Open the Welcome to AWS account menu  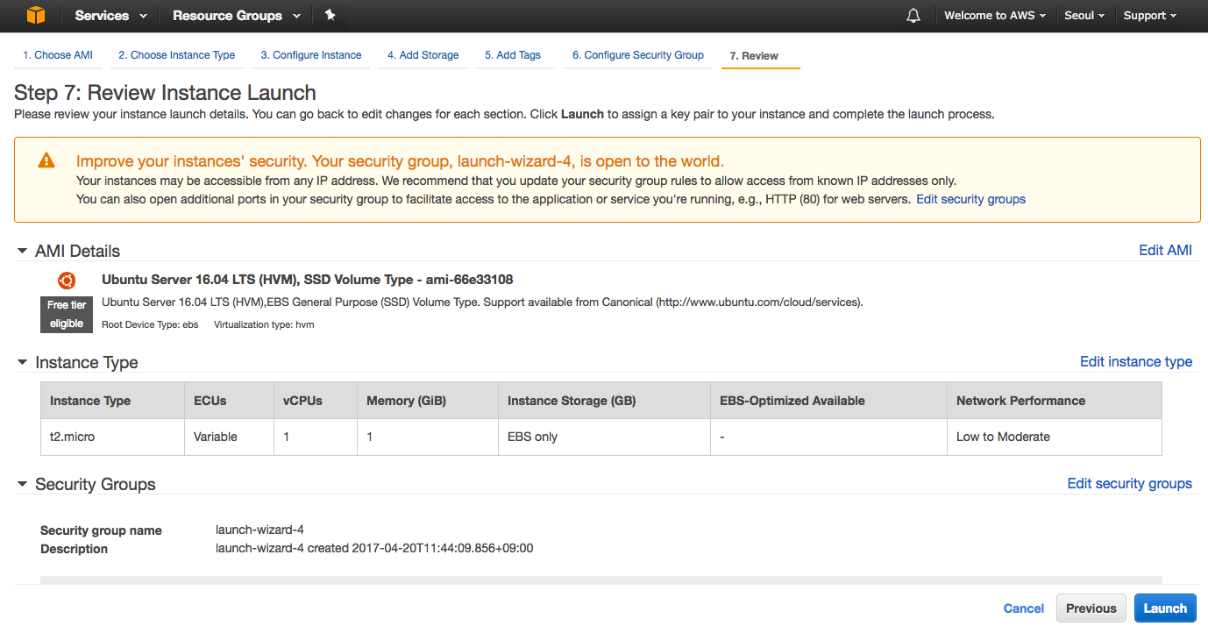(x=995, y=16)
